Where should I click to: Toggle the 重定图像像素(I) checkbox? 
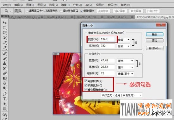tap(86, 89)
